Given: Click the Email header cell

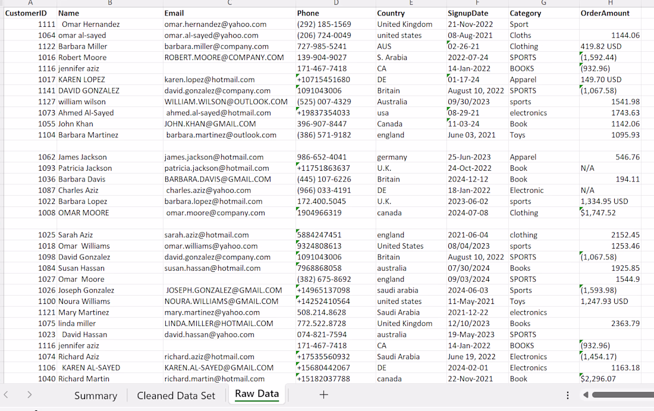Looking at the screenshot, I should (229, 13).
